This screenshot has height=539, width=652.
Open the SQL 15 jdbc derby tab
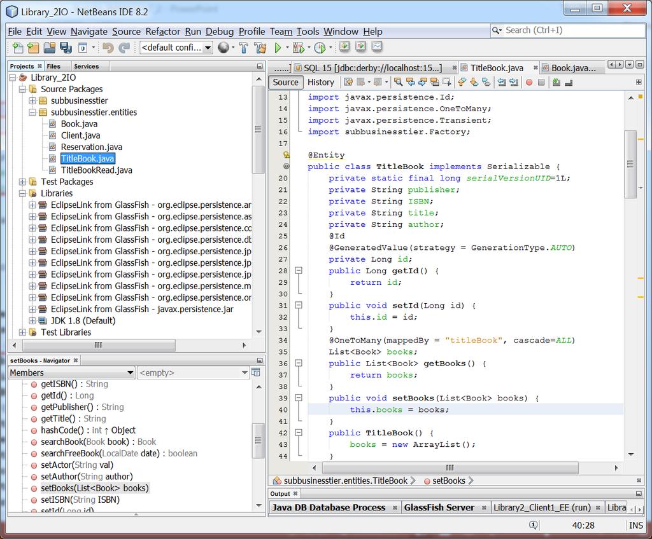coord(372,68)
